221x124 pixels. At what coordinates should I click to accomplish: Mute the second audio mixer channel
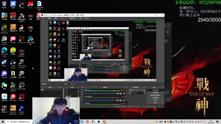(x=121, y=100)
